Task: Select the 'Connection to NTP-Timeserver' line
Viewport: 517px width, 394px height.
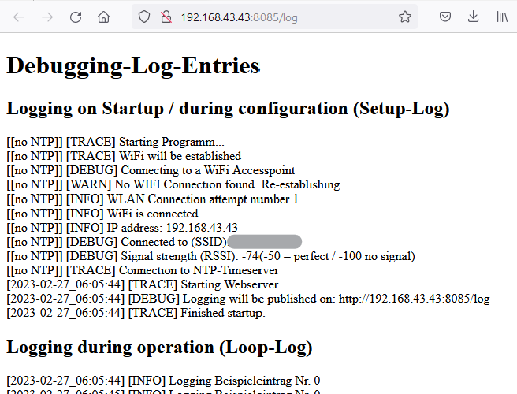Action: tap(143, 270)
